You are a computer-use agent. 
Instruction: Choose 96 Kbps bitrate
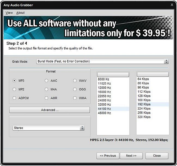[153, 87]
